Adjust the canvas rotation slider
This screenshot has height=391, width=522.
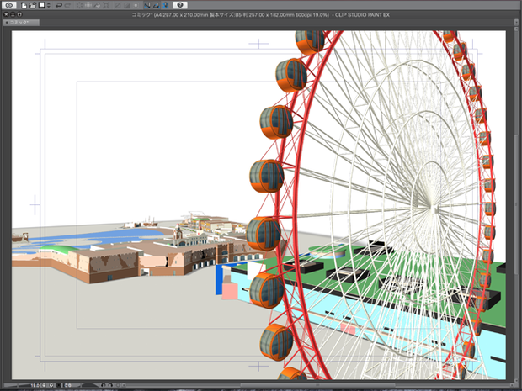90,385
